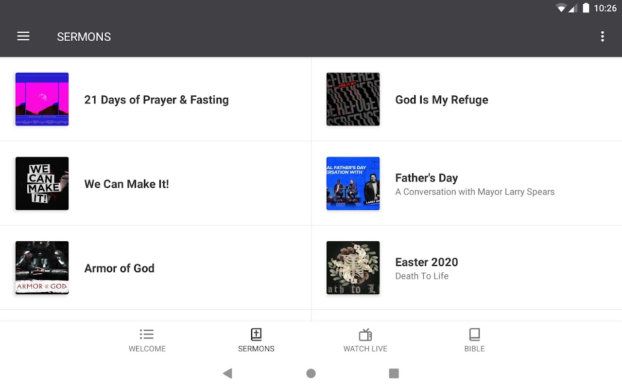Tap the Watch Live TV icon

click(365, 335)
